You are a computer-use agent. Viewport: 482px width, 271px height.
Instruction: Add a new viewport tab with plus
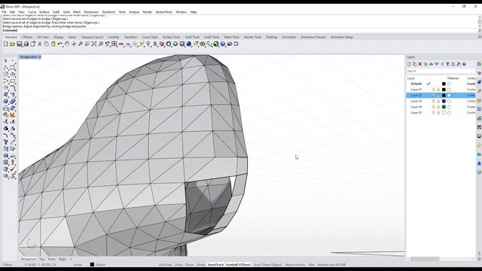click(71, 259)
